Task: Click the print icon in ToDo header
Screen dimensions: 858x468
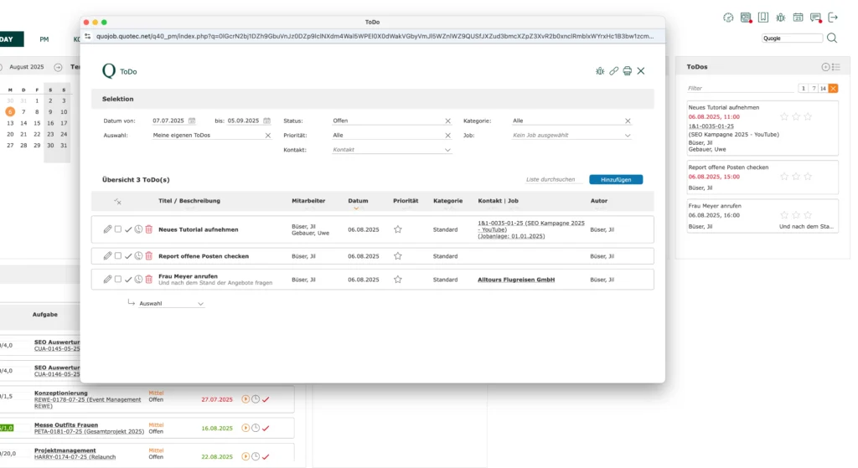Action: pyautogui.click(x=627, y=71)
